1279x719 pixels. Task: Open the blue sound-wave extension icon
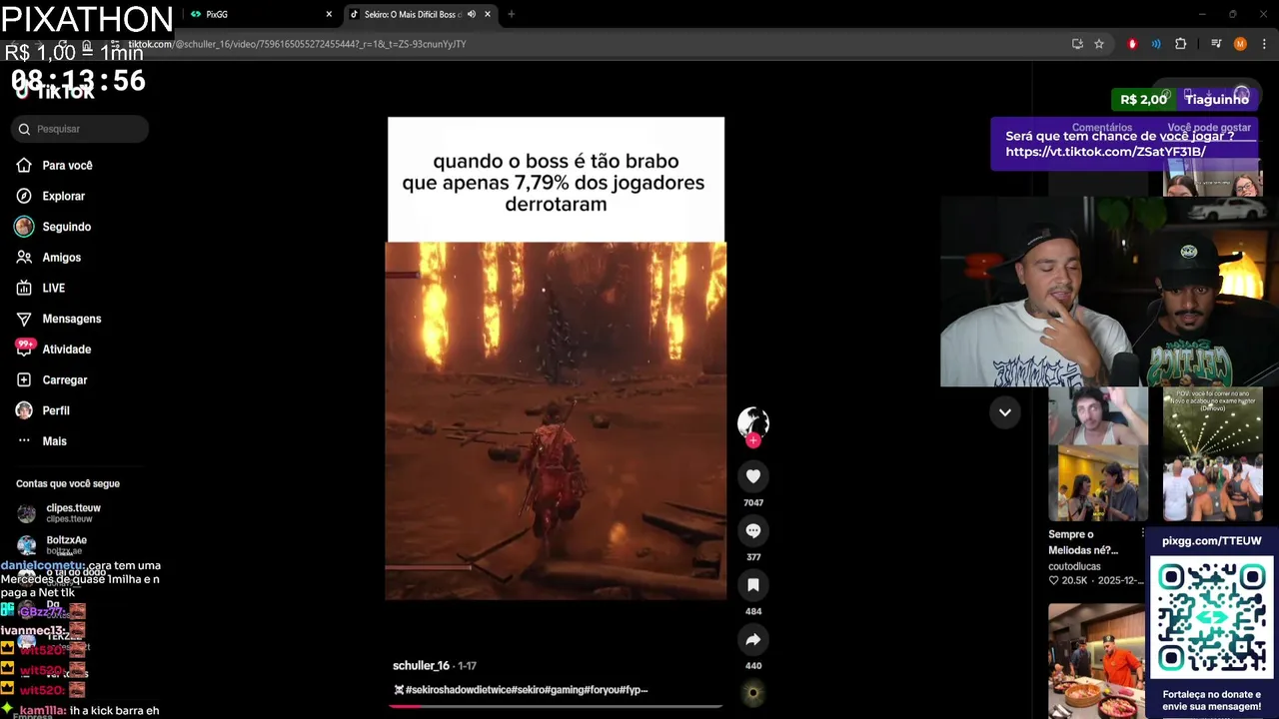(x=1156, y=44)
